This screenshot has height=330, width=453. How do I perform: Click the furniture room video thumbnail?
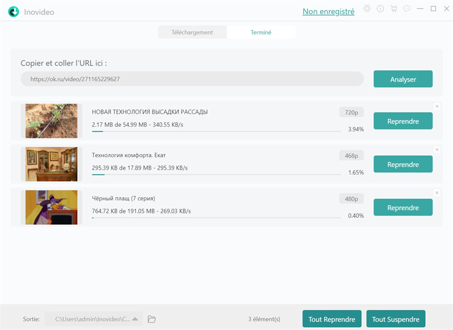(x=52, y=164)
